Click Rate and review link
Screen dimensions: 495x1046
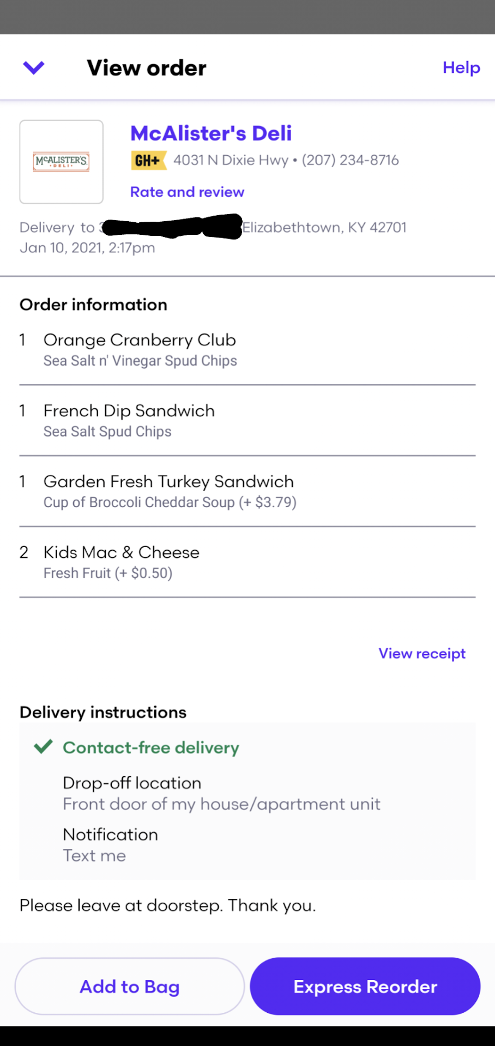pyautogui.click(x=187, y=192)
